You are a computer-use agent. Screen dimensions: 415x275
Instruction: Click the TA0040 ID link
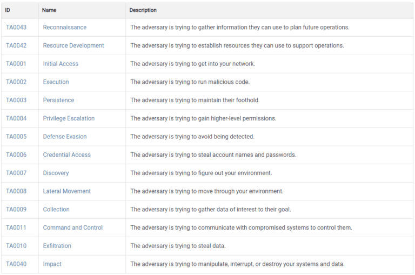tap(16, 264)
